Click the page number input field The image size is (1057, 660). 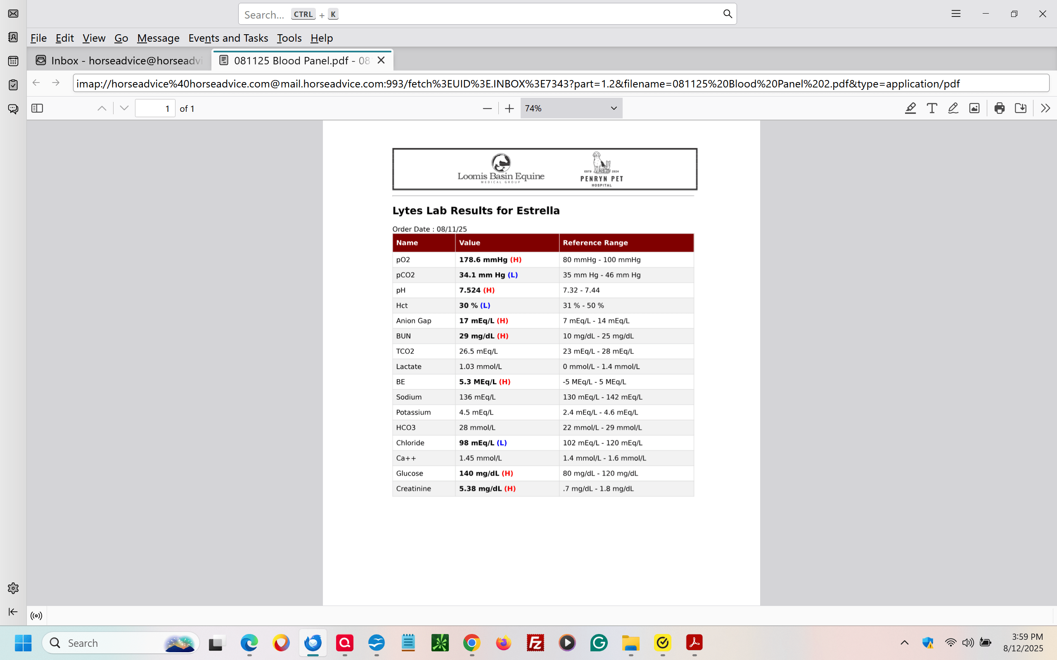(155, 108)
